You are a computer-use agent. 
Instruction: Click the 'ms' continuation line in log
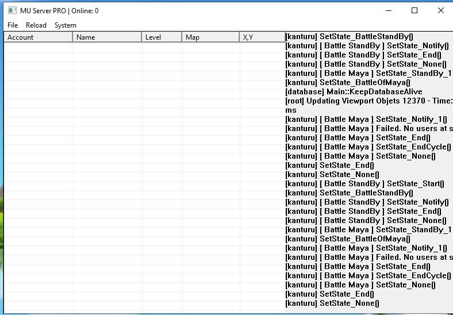pyautogui.click(x=291, y=110)
